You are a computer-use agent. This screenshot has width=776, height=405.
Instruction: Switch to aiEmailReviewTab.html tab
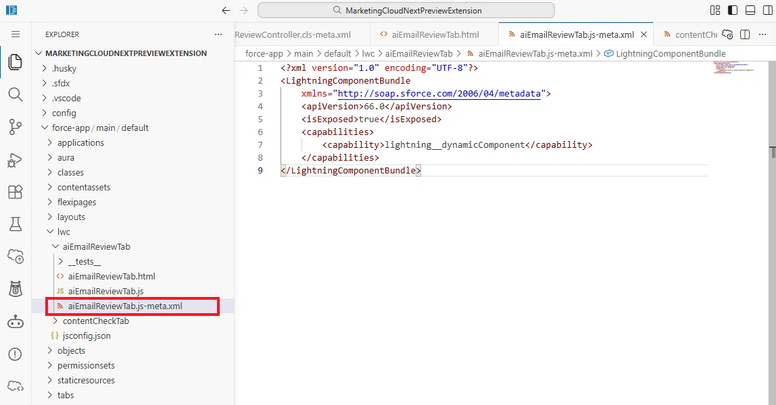434,34
